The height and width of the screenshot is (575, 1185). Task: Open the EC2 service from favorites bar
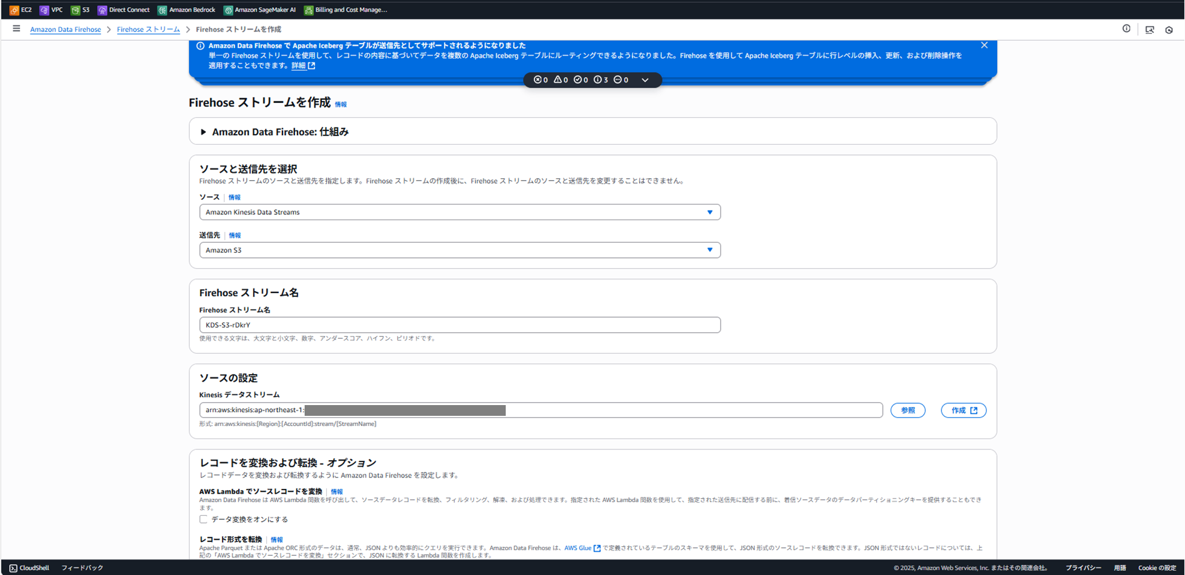click(x=20, y=10)
